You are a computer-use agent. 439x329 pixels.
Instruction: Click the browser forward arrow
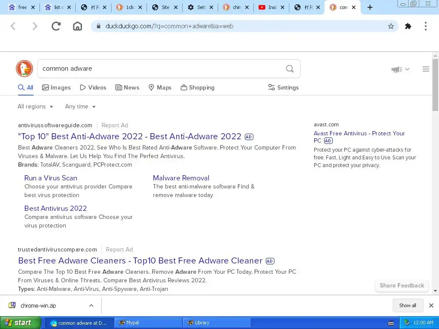35,26
